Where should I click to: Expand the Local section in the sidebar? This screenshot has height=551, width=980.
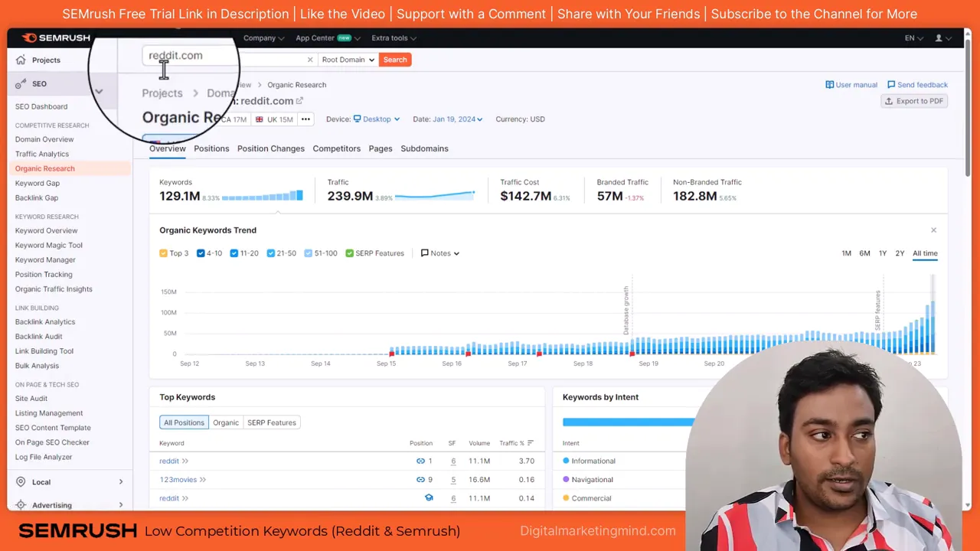pos(41,481)
